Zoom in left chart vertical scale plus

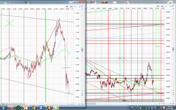pos(82,93)
